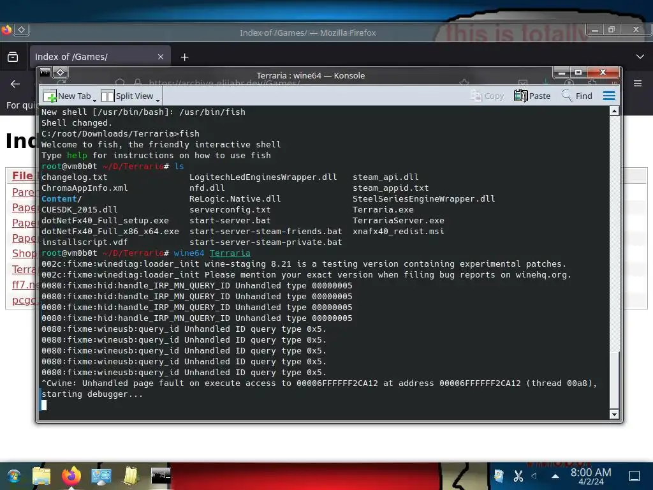Close the Firefox window

[x=636, y=29]
